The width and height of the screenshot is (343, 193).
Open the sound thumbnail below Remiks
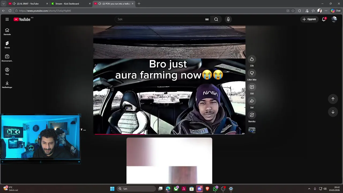pyautogui.click(x=252, y=130)
